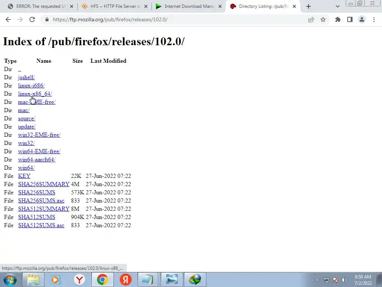This screenshot has height=287, width=382.
Task: Open the mac/ directory
Action: click(24, 110)
